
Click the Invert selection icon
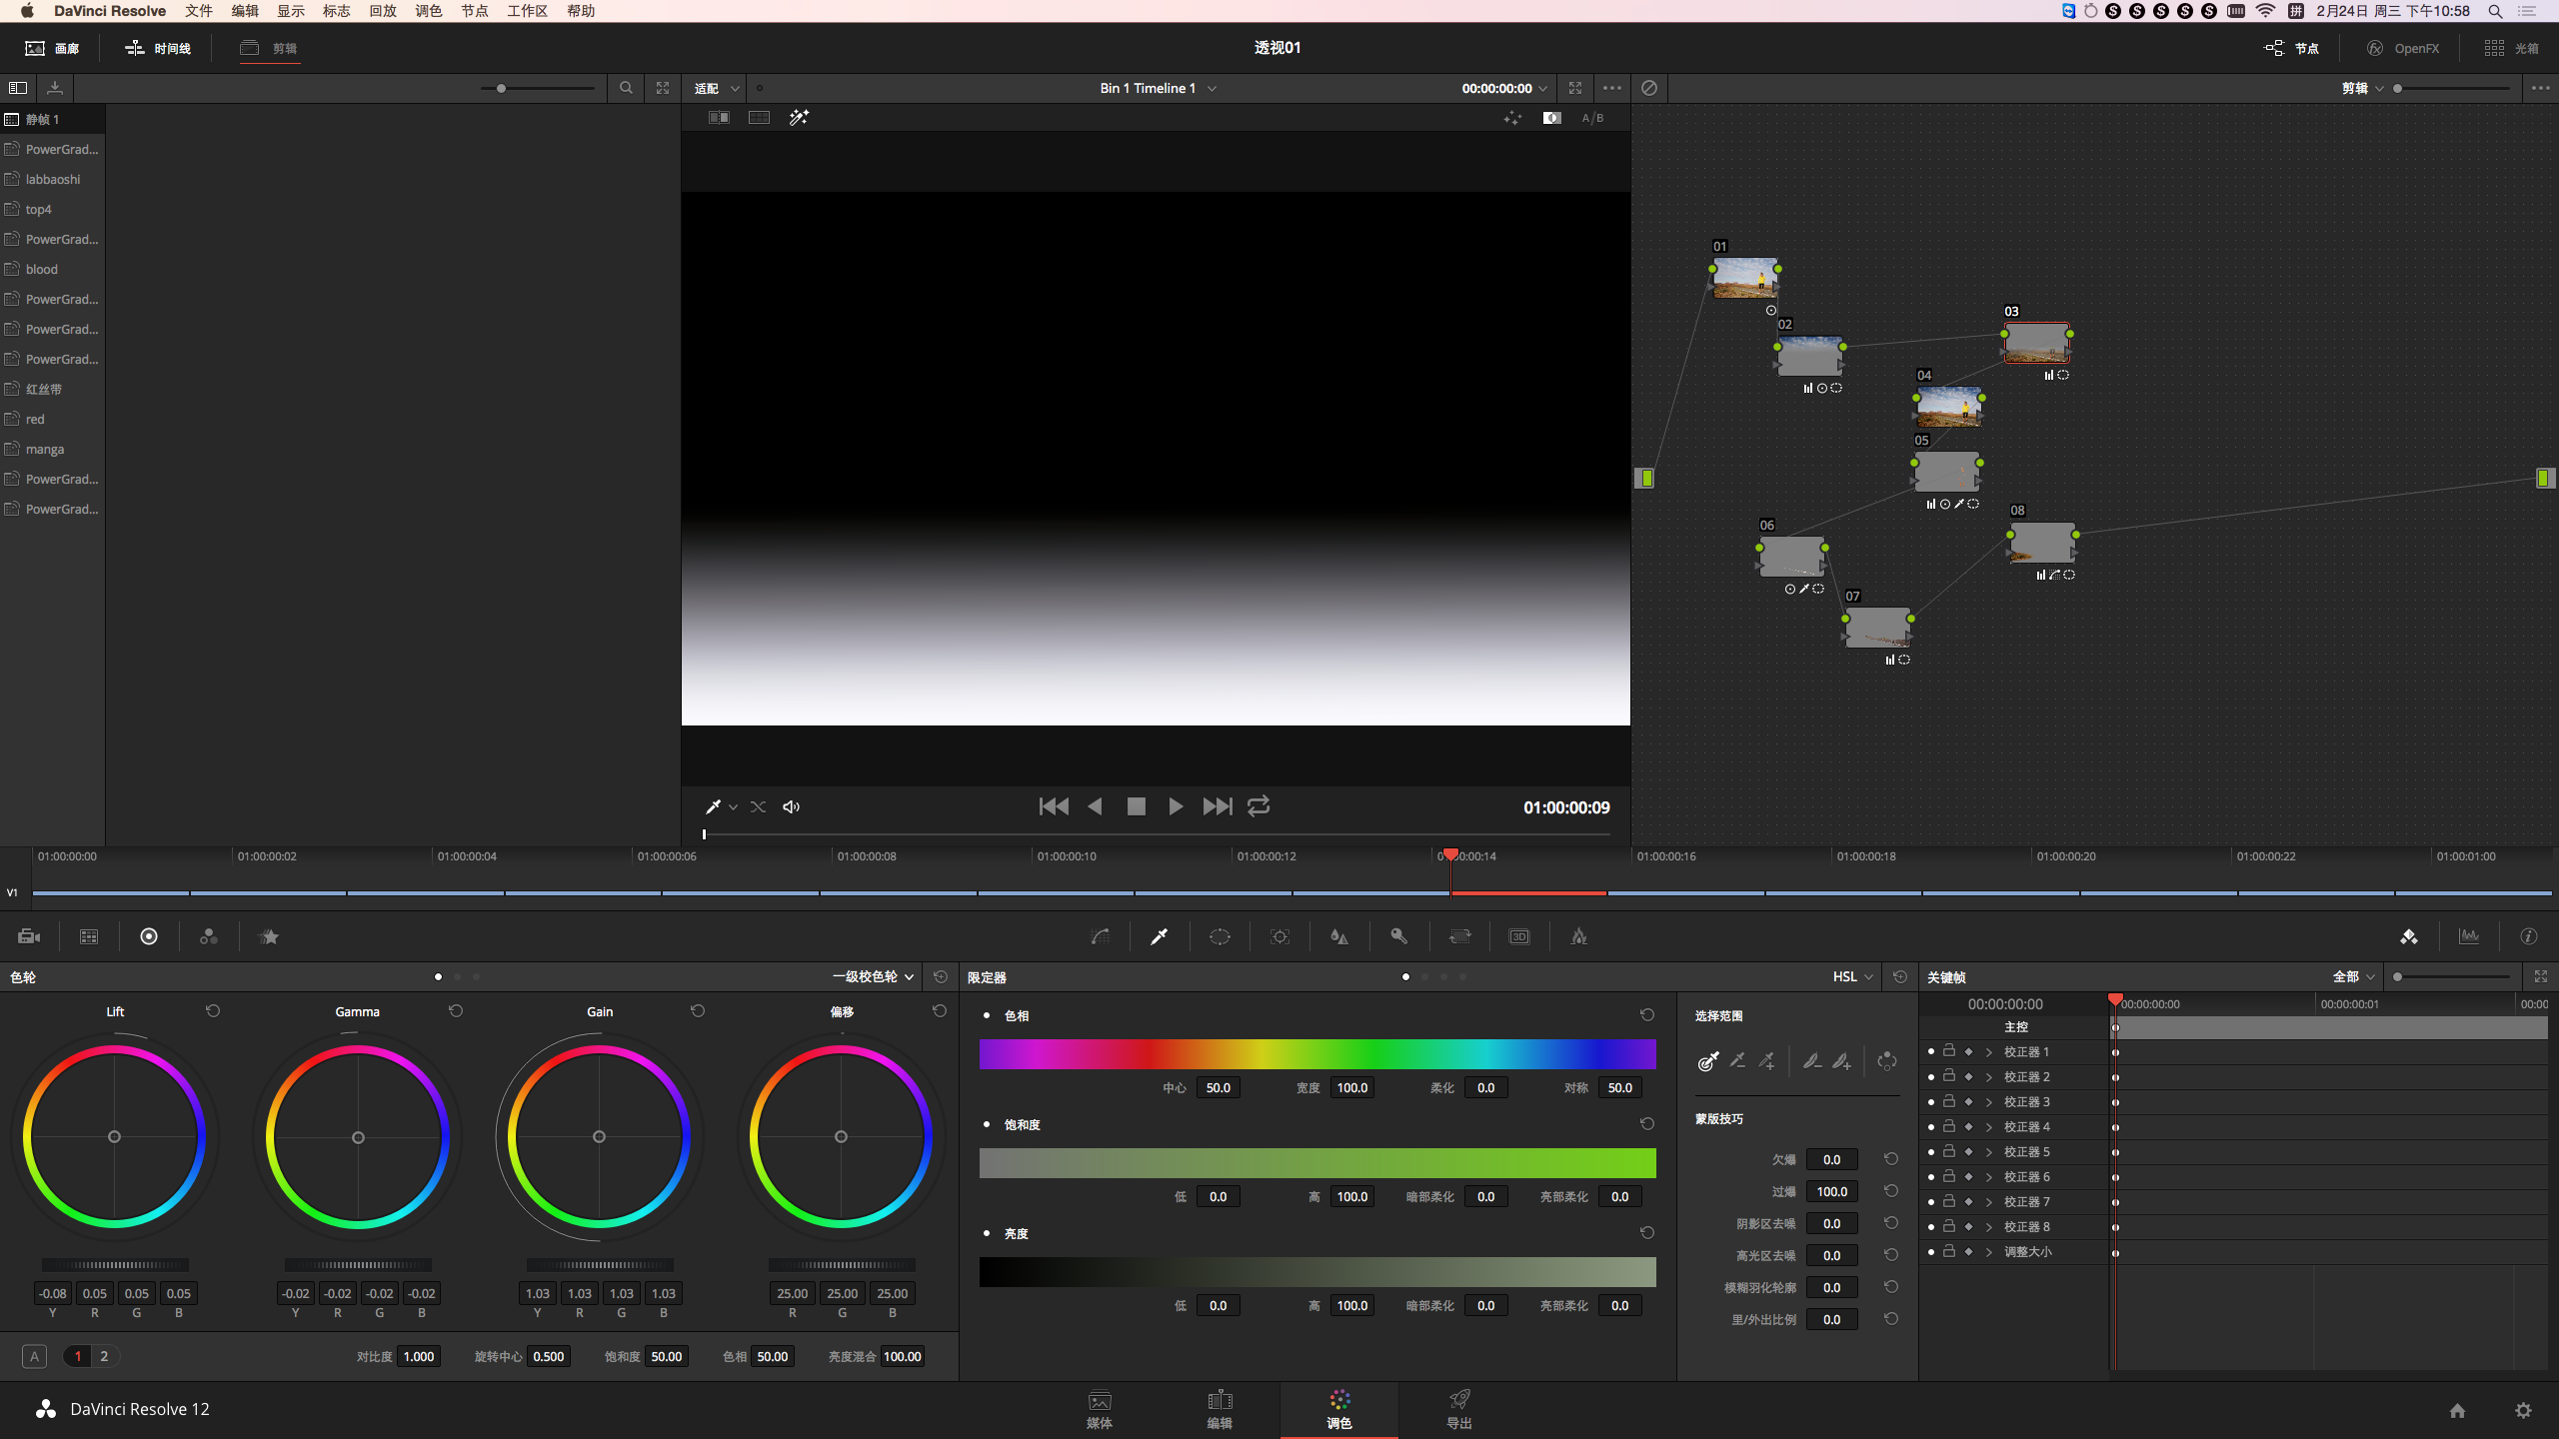[1887, 1061]
